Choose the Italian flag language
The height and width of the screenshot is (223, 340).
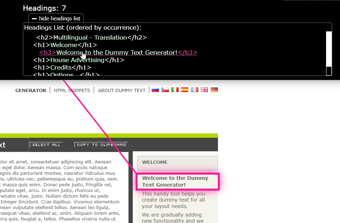[175, 90]
